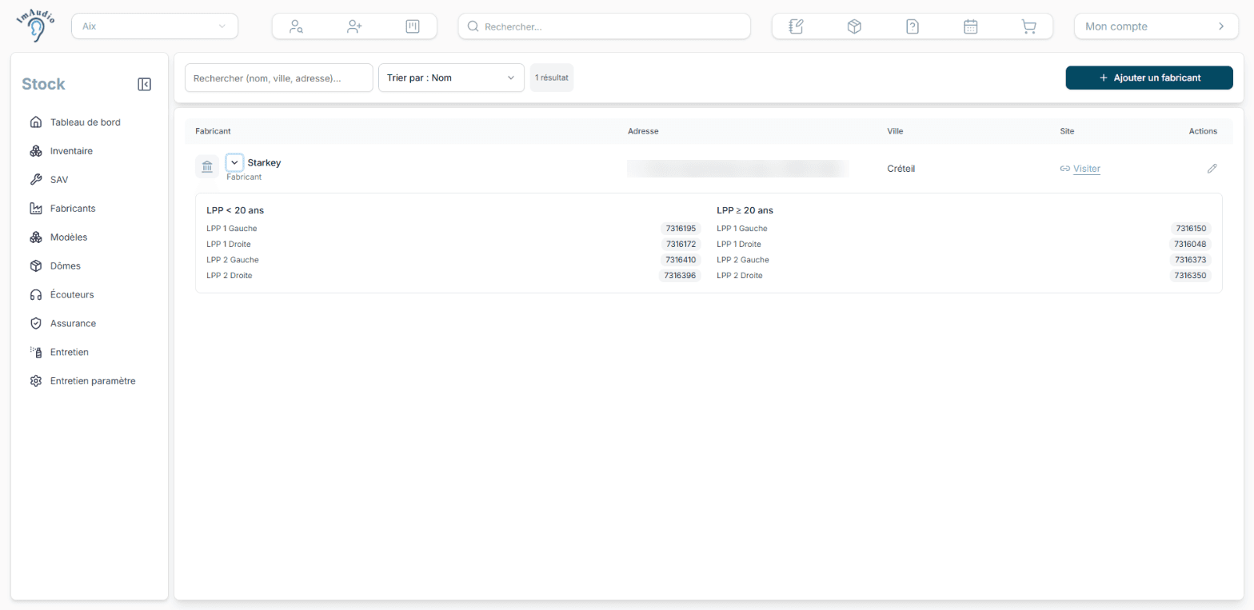Click the manufacturer search field (nom, ville, adresse)
Image resolution: width=1254 pixels, height=610 pixels.
coord(279,78)
